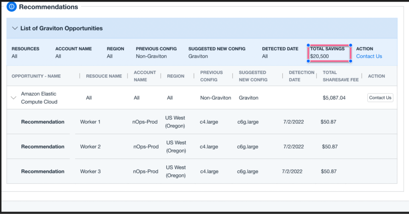Click the $5,087.04 sharesave fee amount
Viewport: 409px width, 214px height.
pos(334,98)
